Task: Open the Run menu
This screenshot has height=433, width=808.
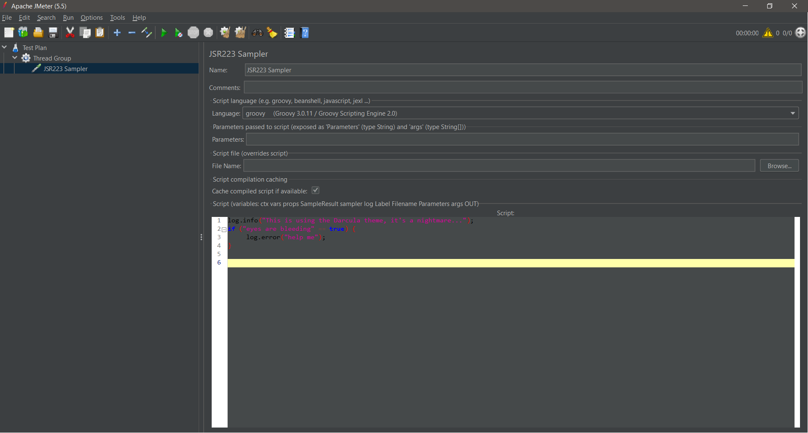Action: click(x=68, y=18)
